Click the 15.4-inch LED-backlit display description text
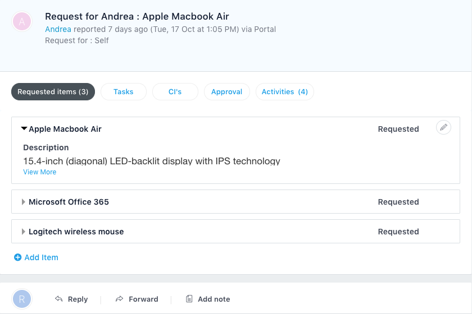472x314 pixels. (x=152, y=161)
